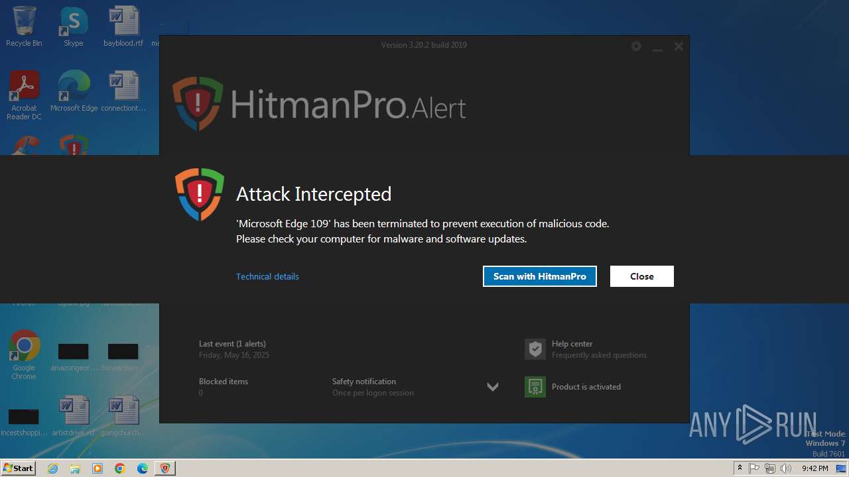This screenshot has height=477, width=849.
Task: Open the network tray icon
Action: click(770, 468)
